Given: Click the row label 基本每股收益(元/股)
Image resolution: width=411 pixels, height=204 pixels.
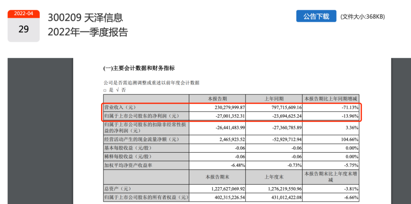Looking at the screenshot, I should pos(128,148).
